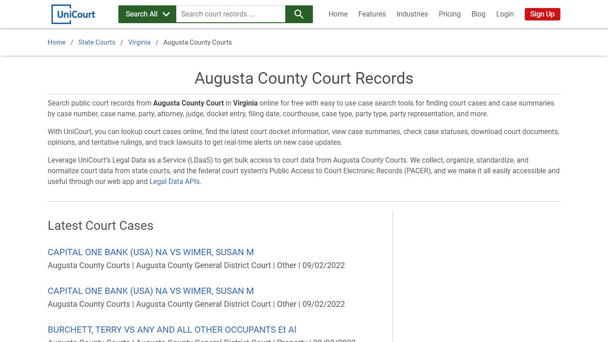This screenshot has width=608, height=342.
Task: Open second Capital One Bank vs Wimer case
Action: (x=151, y=291)
